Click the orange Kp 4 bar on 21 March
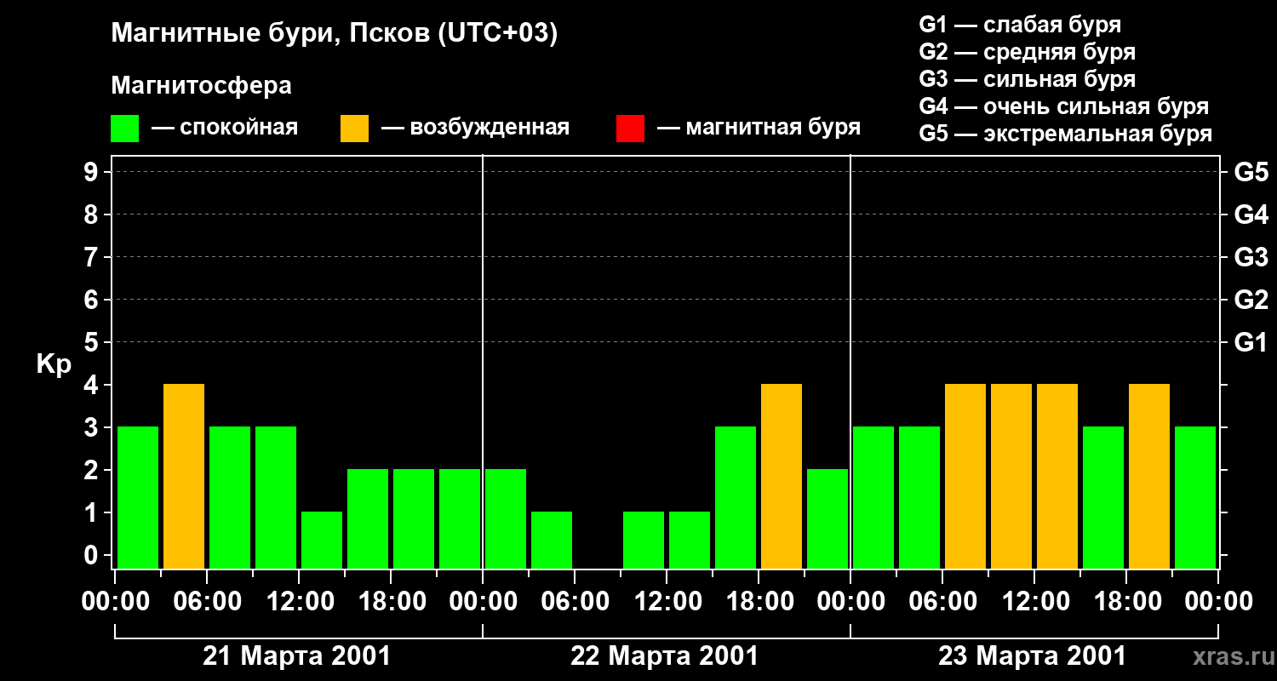 pyautogui.click(x=184, y=476)
